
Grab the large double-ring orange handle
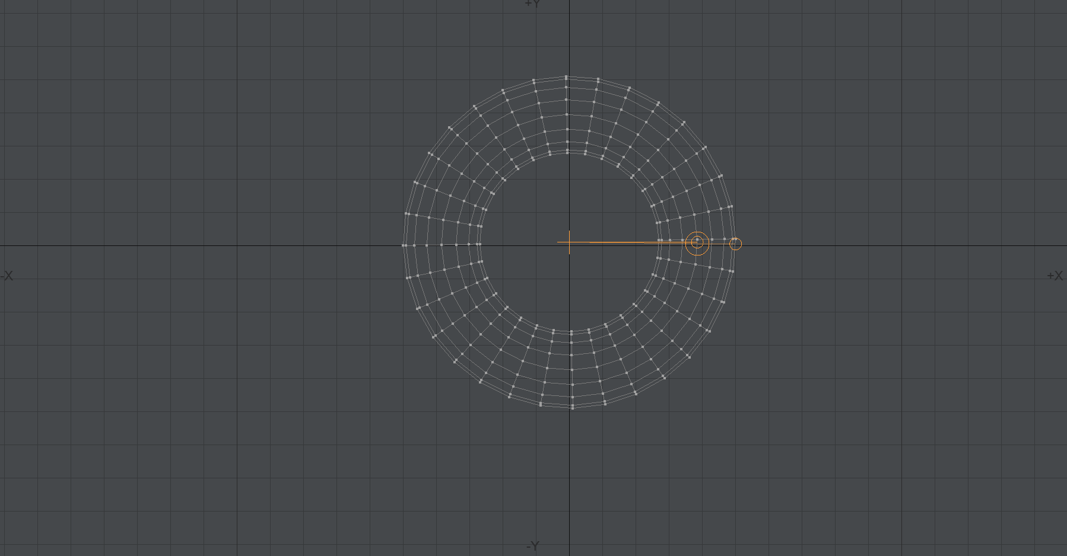(697, 242)
